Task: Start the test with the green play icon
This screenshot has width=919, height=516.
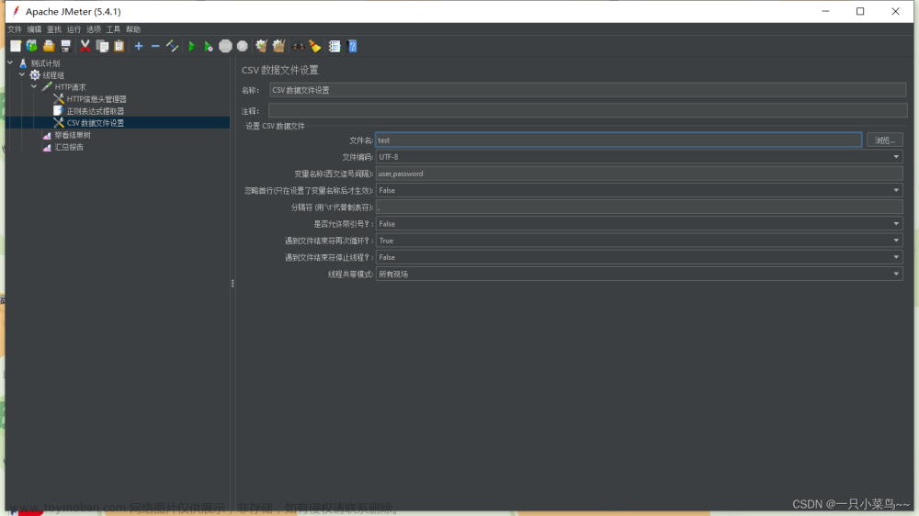Action: point(192,46)
